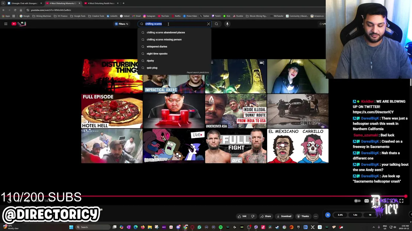Open the Undercover Asia 'Dunki' route thumbnail
412x231 pixels.
click(x=236, y=111)
